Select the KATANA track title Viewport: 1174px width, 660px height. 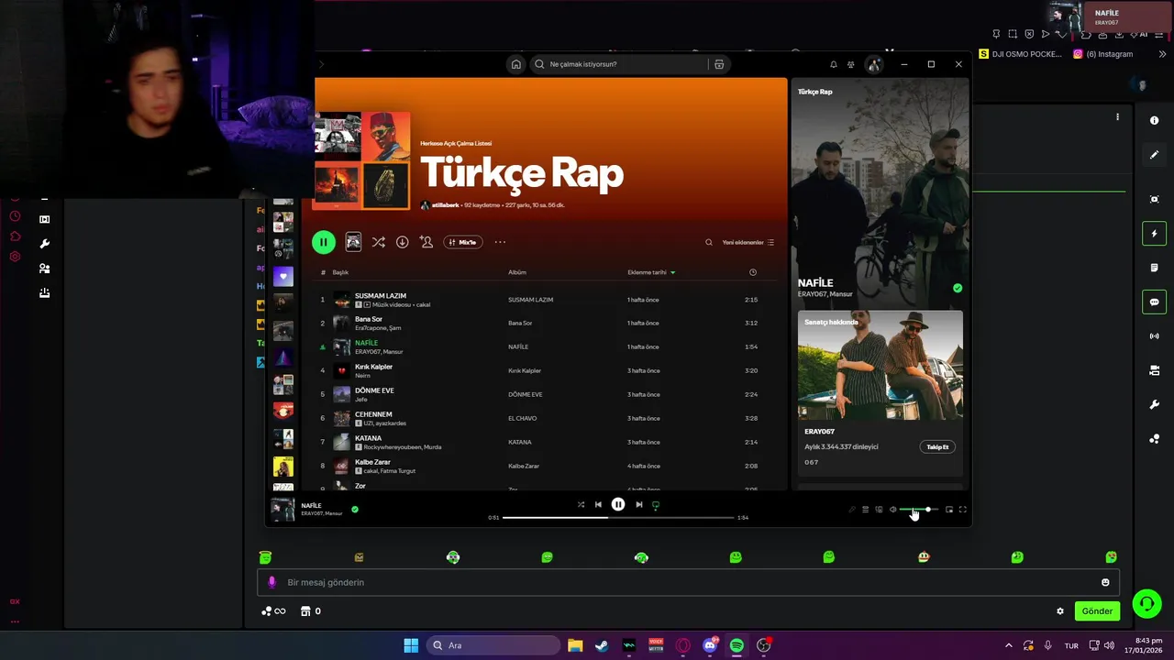pos(369,438)
